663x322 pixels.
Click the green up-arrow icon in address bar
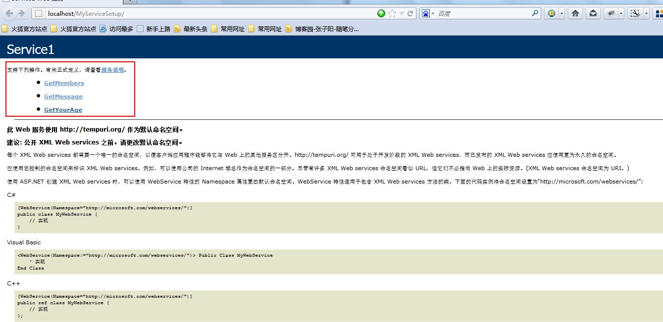coord(381,14)
